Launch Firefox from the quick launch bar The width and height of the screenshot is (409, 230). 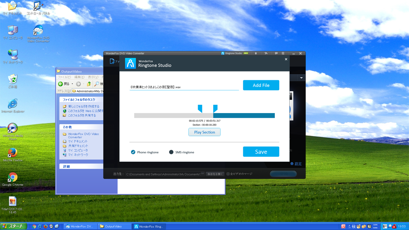pos(46,226)
